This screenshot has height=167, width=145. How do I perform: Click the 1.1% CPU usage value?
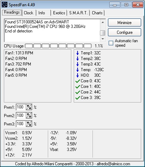(99, 46)
